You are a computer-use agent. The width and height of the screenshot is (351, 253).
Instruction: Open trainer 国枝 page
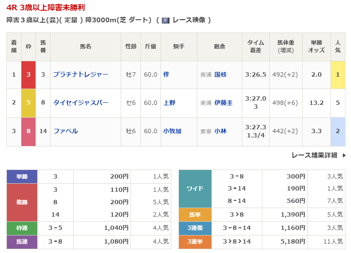(x=220, y=74)
